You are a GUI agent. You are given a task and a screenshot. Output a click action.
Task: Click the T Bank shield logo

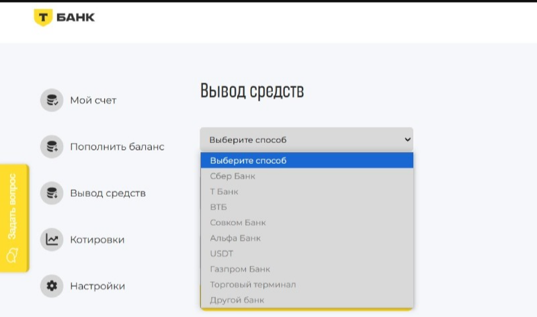pos(42,17)
